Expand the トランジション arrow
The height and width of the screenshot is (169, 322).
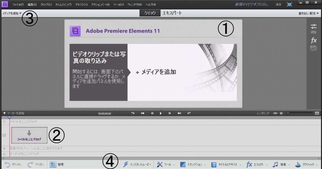205,165
